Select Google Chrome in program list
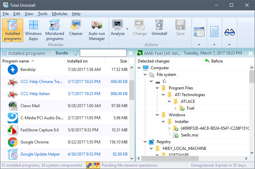 point(35,142)
